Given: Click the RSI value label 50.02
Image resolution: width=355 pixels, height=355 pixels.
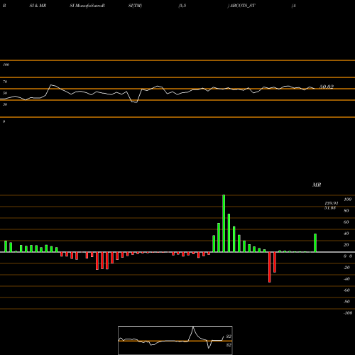Looking at the screenshot, I should tap(327, 87).
